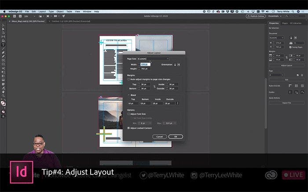This screenshot has height=192, width=308.
Task: Click the bleed chain link icon
Action: [177, 103]
